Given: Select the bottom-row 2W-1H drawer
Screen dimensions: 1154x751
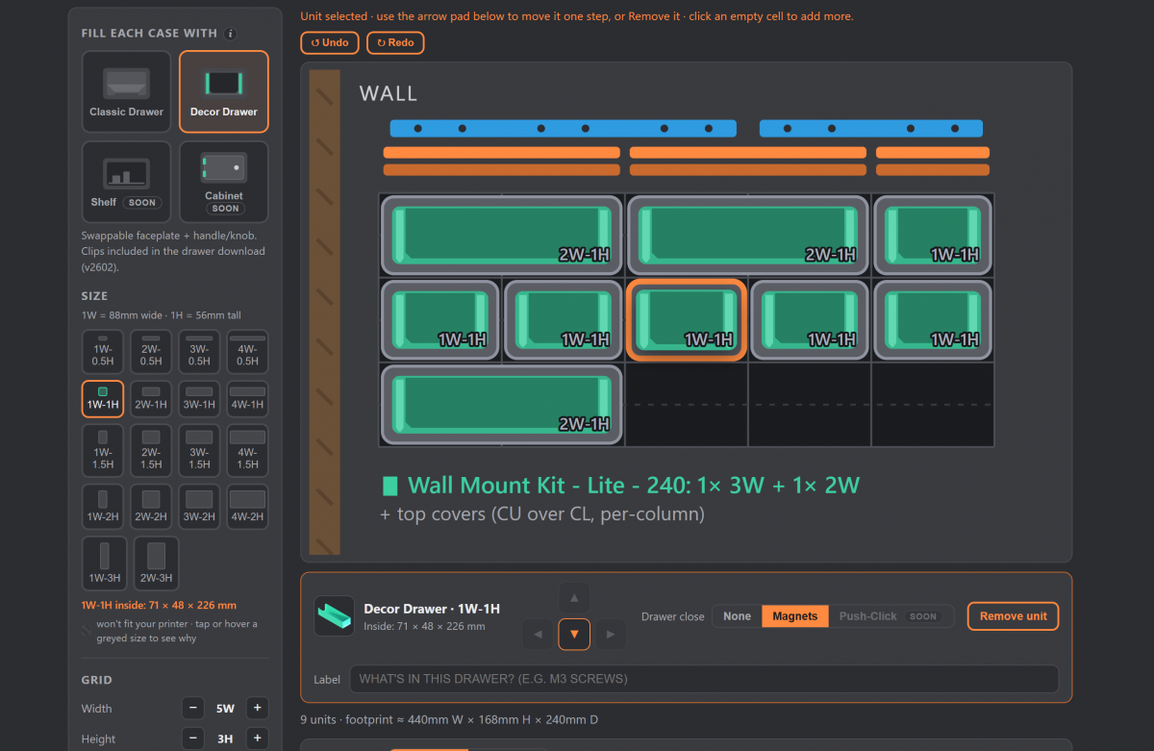Looking at the screenshot, I should [x=502, y=405].
